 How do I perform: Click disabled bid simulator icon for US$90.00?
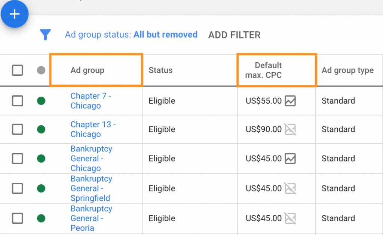290,129
